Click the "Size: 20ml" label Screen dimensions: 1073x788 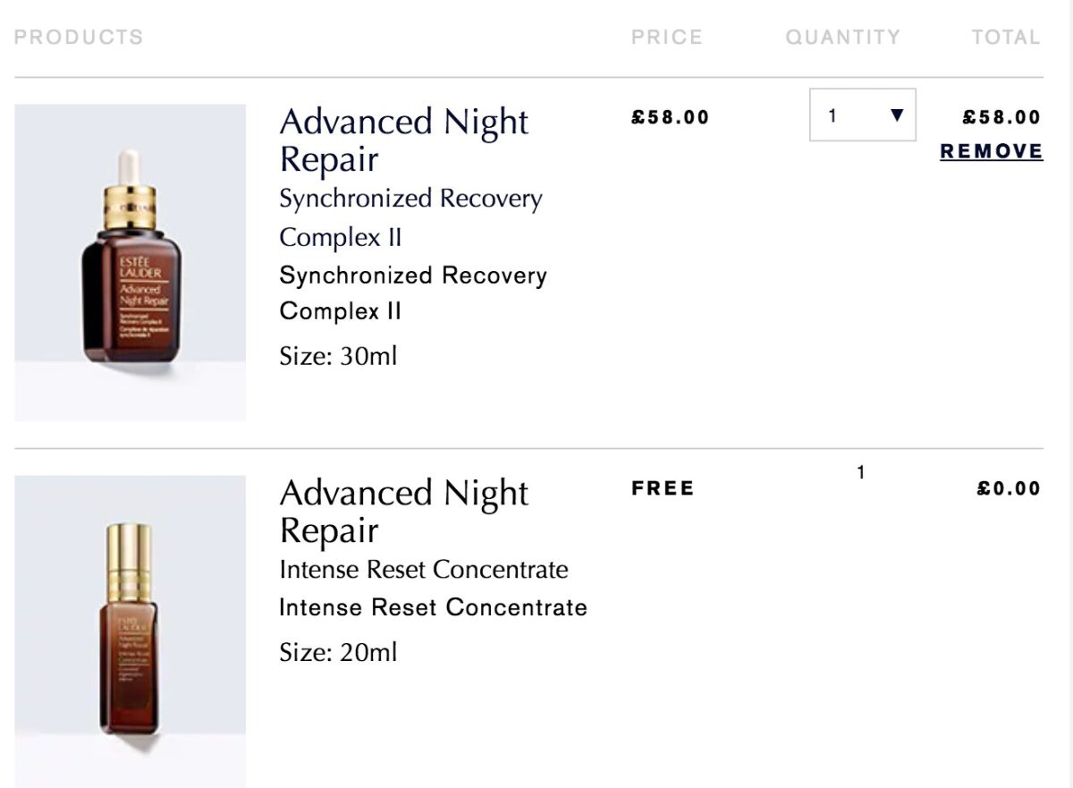[x=338, y=652]
